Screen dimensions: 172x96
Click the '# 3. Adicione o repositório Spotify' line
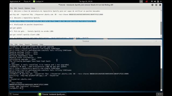point(25,18)
